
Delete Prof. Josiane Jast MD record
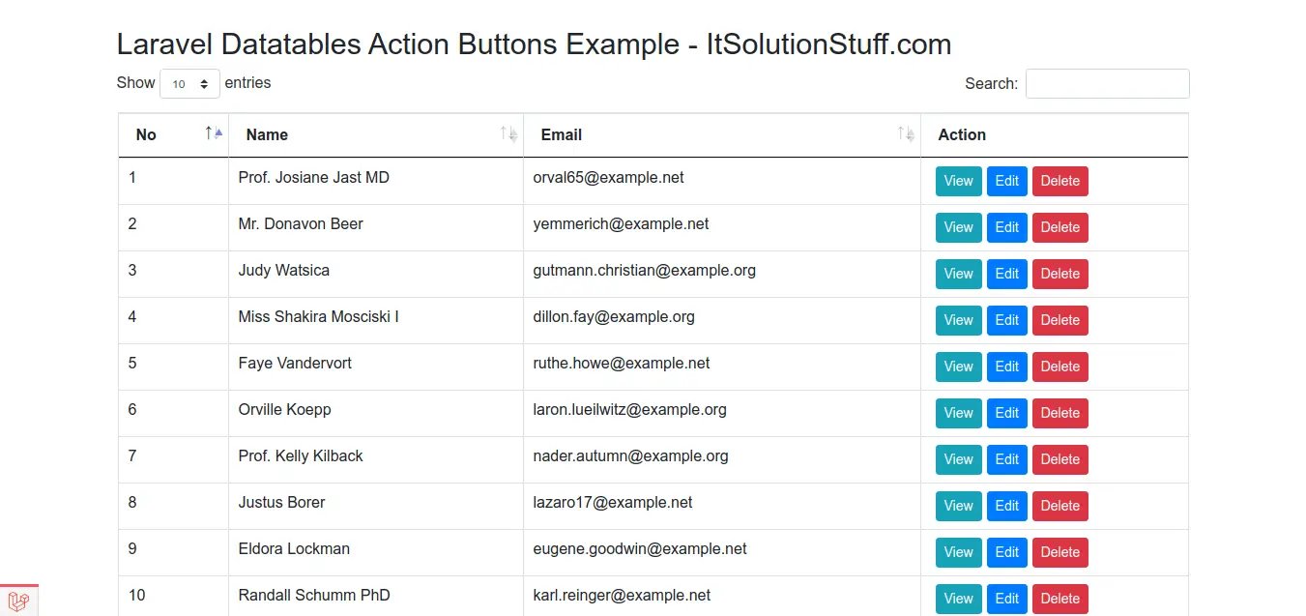pyautogui.click(x=1059, y=181)
